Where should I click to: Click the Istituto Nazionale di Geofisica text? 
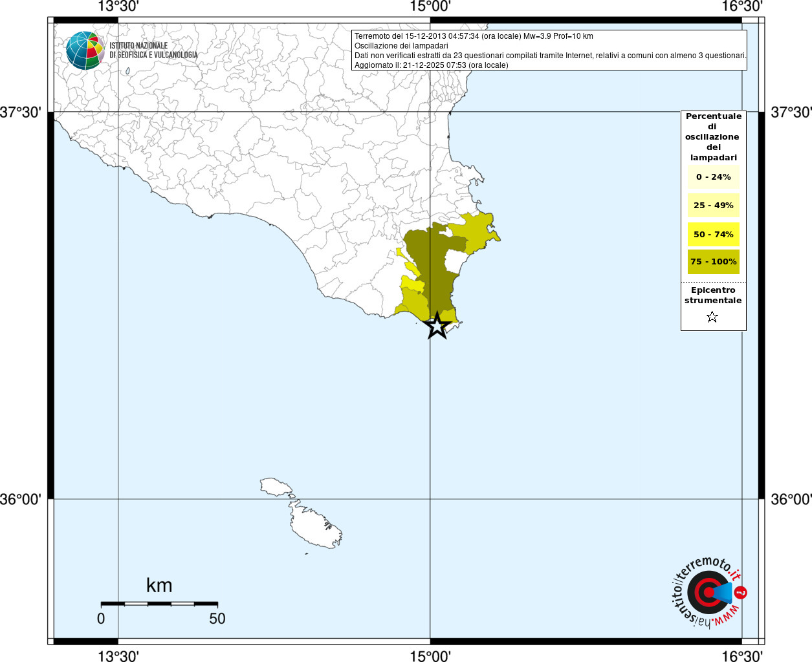(153, 50)
